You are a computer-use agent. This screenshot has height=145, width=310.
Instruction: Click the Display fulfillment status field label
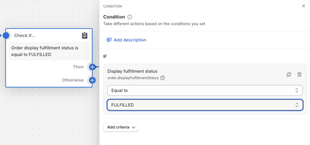point(132,71)
